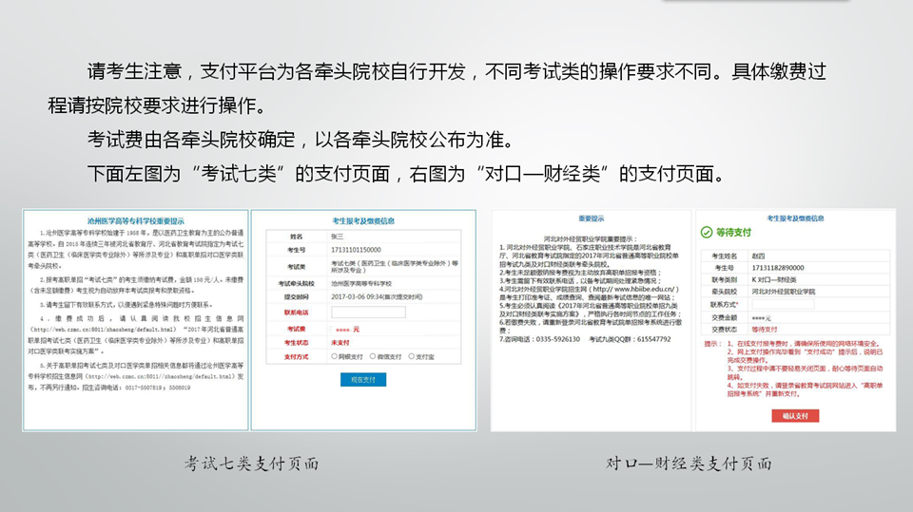
Task: Choose the 支付宝 payment radio button
Action: point(411,356)
